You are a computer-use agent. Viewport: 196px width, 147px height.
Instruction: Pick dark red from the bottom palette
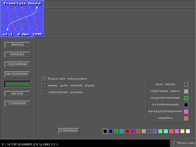(127, 131)
